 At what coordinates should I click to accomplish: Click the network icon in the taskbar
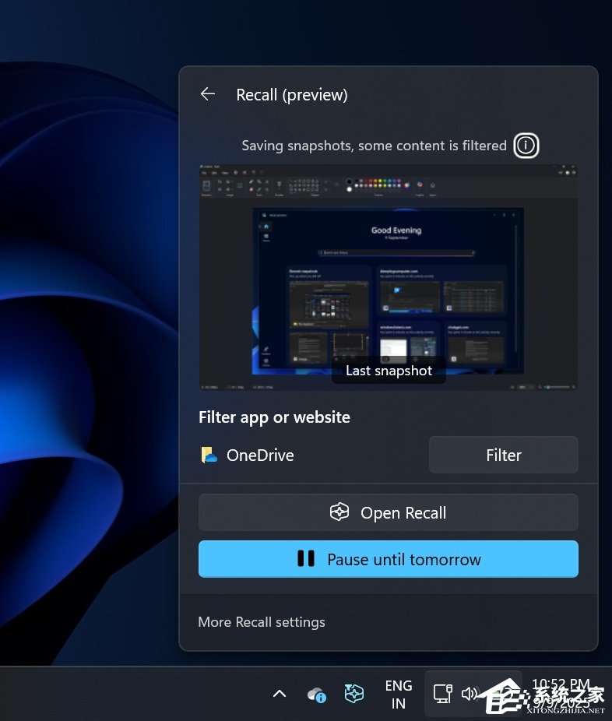443,694
